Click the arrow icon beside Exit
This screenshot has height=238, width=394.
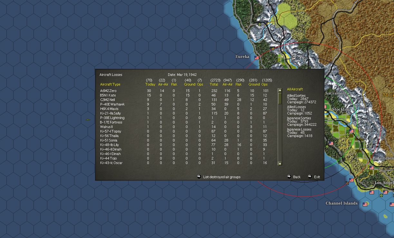[310, 177]
